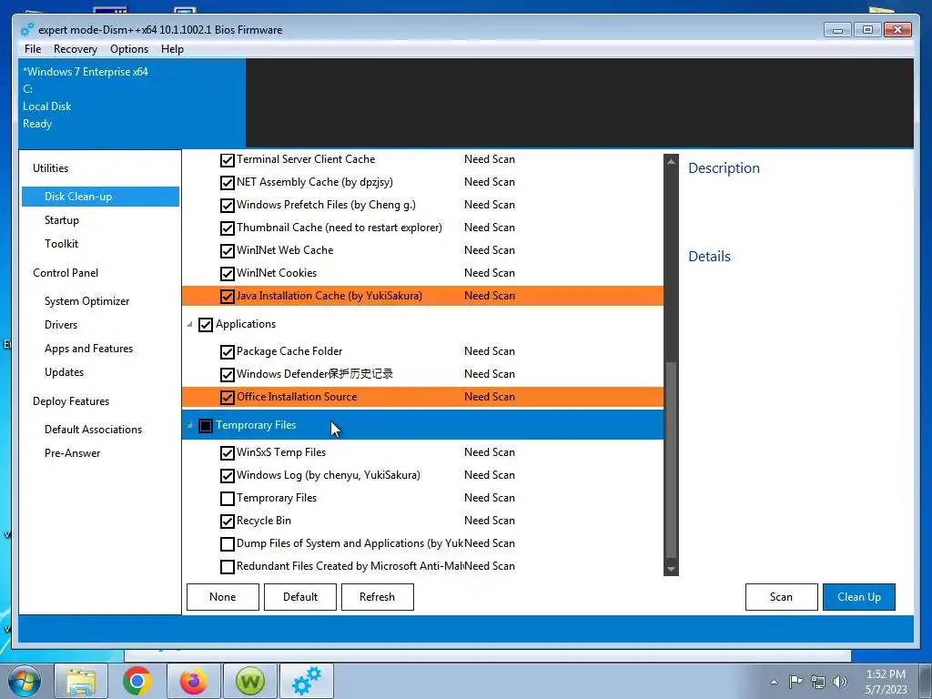Enable Dump Files of System and Applications
This screenshot has height=699, width=932.
tap(227, 544)
